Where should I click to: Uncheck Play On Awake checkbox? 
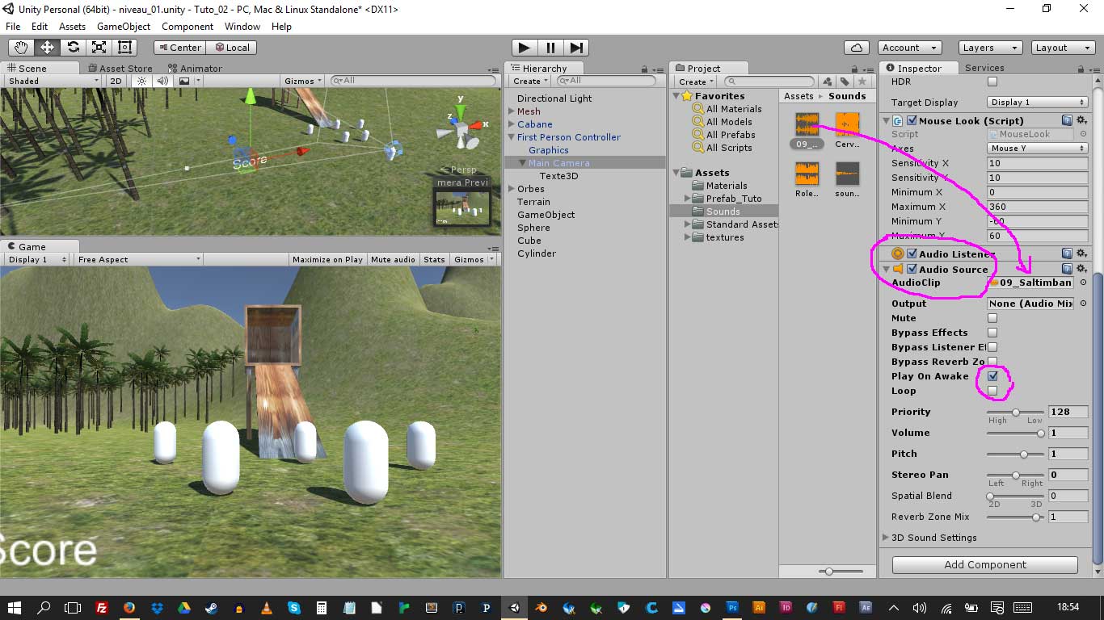pos(992,376)
